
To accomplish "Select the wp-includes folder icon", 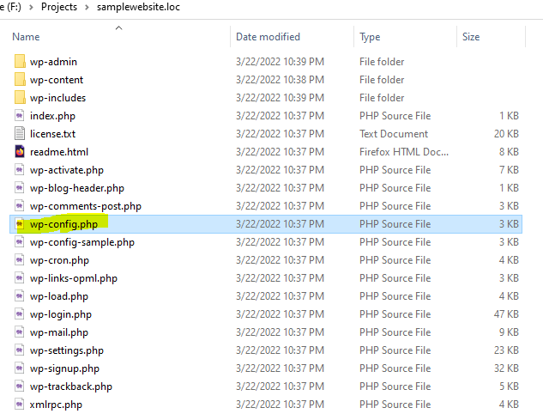I will click(20, 97).
